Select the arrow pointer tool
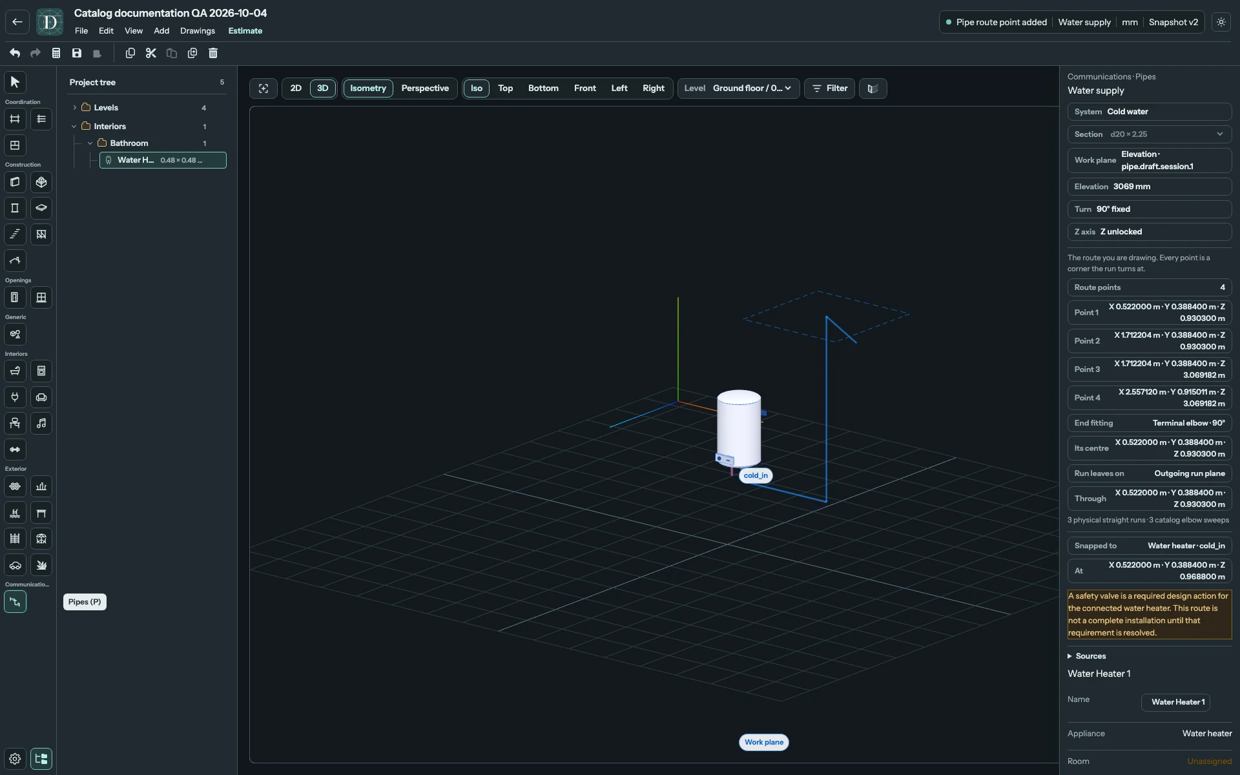 pyautogui.click(x=15, y=82)
